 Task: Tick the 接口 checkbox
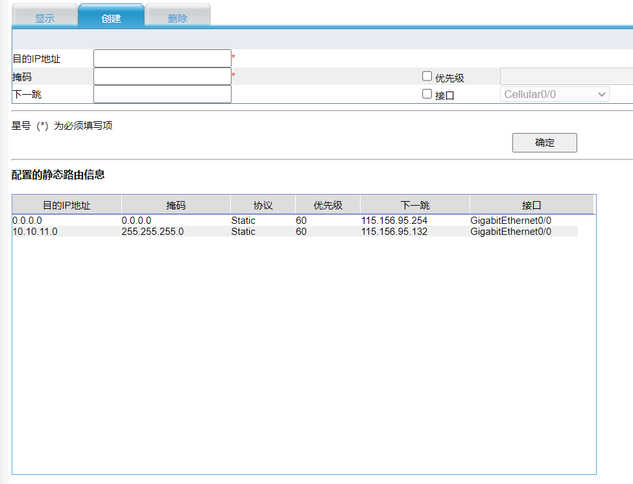(427, 94)
